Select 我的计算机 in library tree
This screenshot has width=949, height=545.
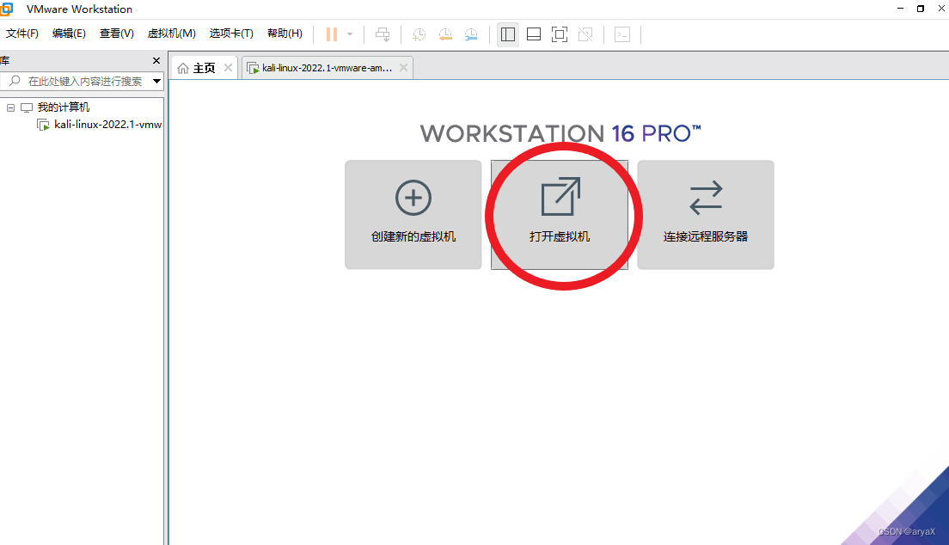pos(63,107)
